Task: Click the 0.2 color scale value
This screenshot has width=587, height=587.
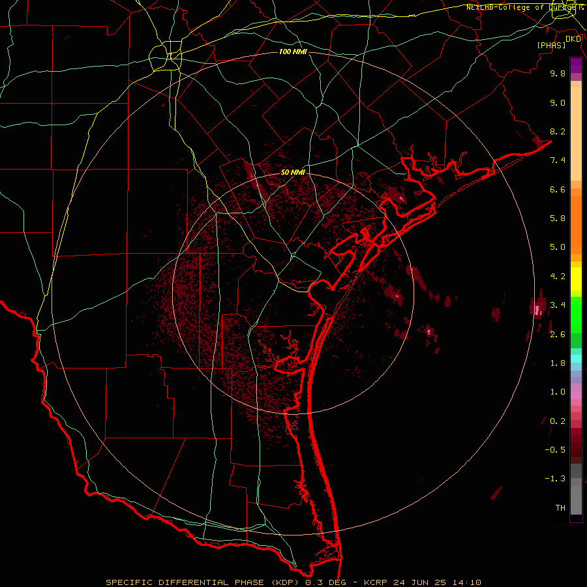Action: (x=558, y=421)
